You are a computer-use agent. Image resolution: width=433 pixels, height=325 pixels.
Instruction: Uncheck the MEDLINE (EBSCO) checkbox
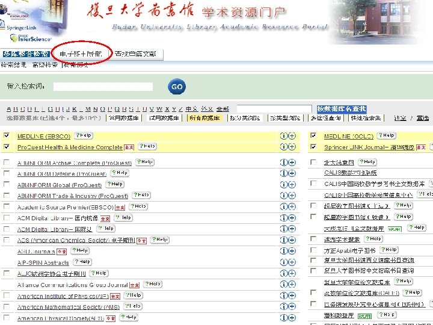(7, 135)
